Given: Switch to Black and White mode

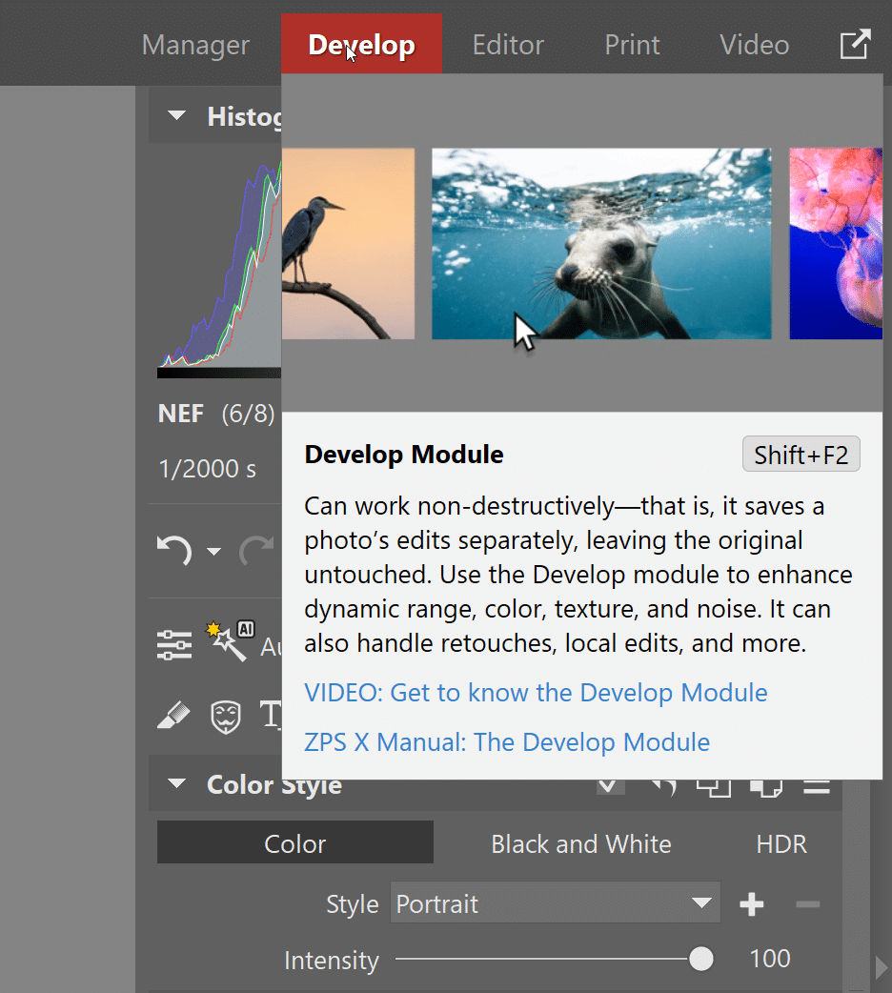Looking at the screenshot, I should [x=581, y=843].
